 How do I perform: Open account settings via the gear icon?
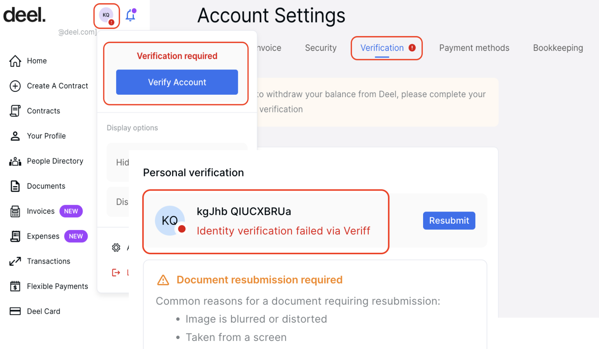[x=115, y=248]
